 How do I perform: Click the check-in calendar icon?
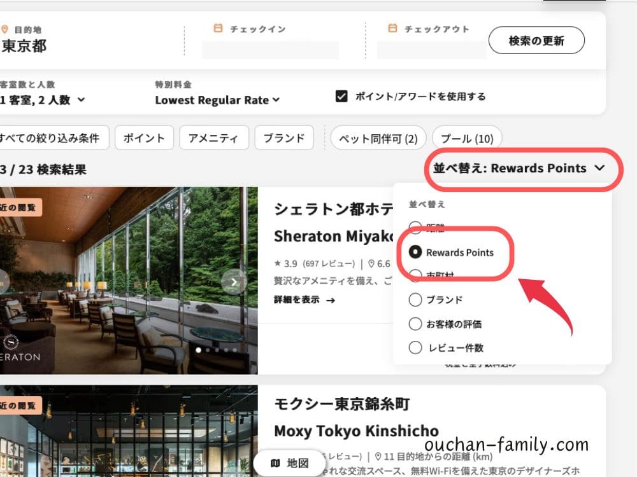[x=218, y=28]
